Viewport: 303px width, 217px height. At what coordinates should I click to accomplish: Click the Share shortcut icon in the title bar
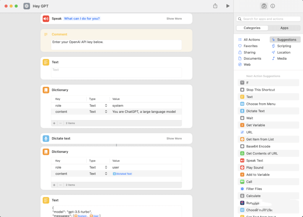[215, 6]
